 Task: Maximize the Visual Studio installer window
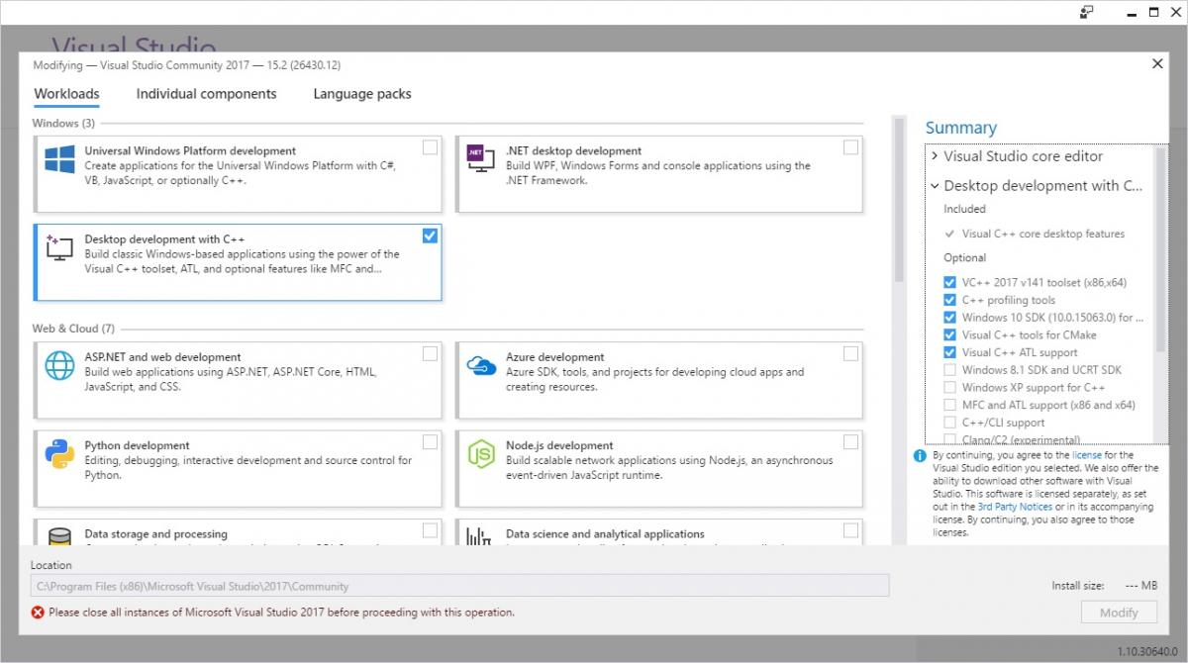1153,12
